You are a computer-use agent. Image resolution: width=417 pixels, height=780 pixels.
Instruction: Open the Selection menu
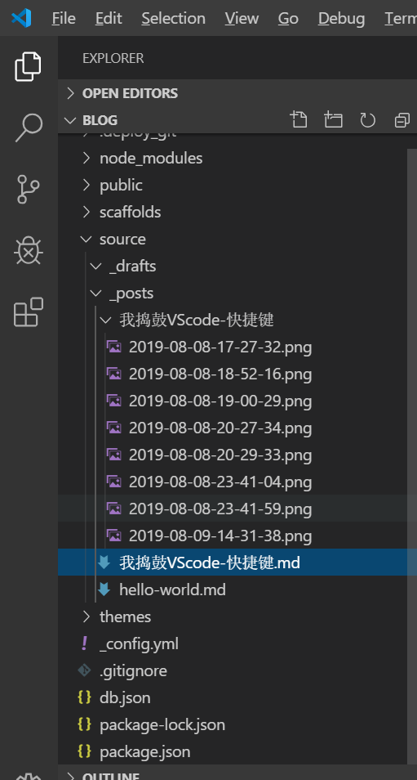click(x=173, y=19)
